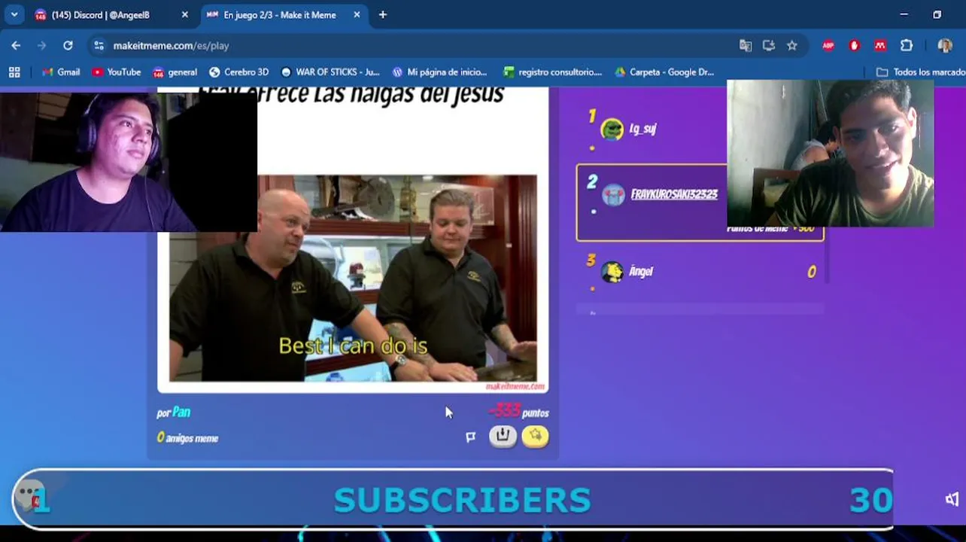Click the meme image with Best I can do is
This screenshot has width=966, height=542.
pos(353,279)
